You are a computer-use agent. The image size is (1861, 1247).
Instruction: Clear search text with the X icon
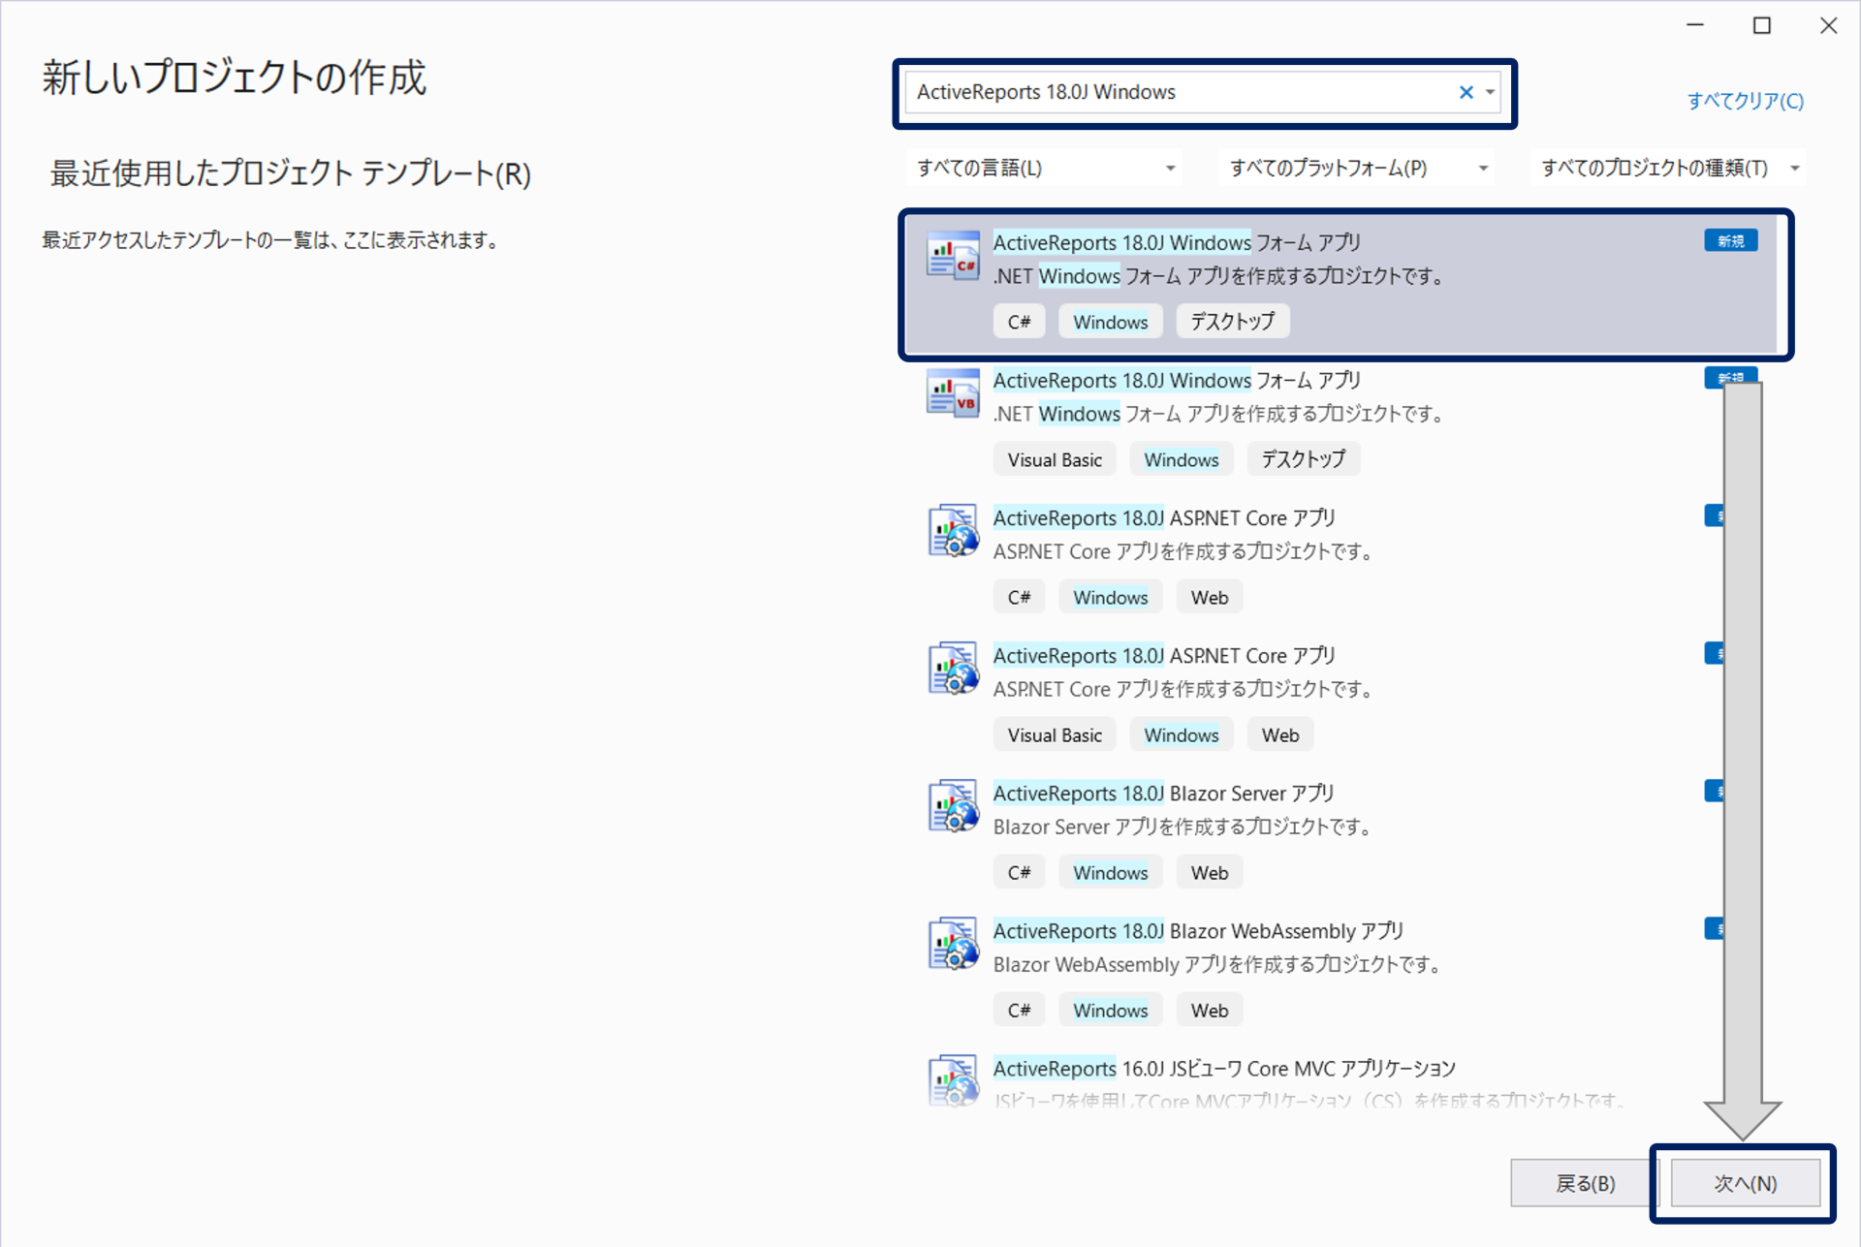pos(1466,92)
